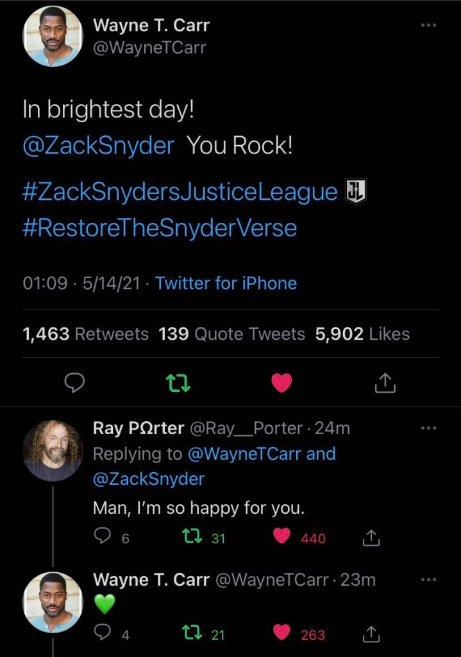461x657 pixels.
Task: Open more options on Wayne's green heart reply
Action: [428, 580]
